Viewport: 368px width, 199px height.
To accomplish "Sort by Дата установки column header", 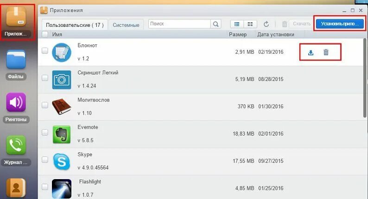I will click(x=276, y=34).
